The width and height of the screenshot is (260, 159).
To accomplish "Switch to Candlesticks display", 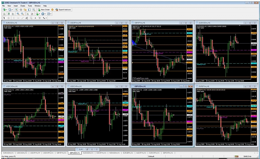I will click(x=9, y=14).
